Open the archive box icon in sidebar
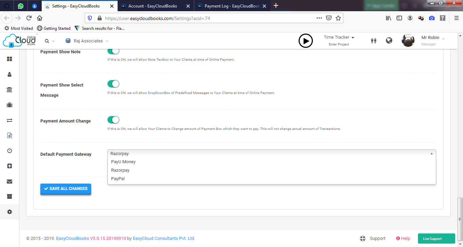 (x=9, y=196)
